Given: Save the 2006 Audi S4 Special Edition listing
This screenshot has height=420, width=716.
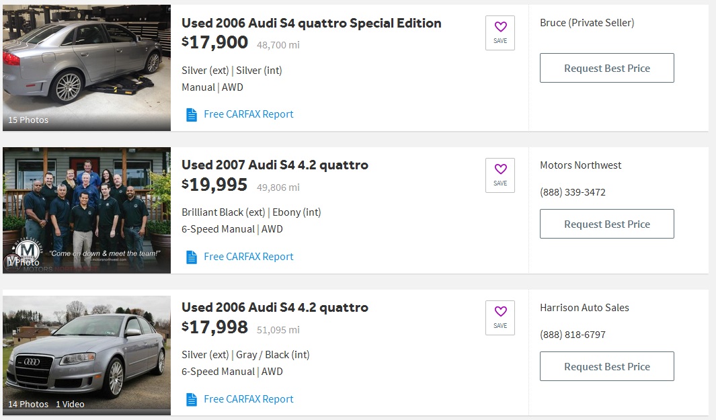Looking at the screenshot, I should pyautogui.click(x=500, y=32).
